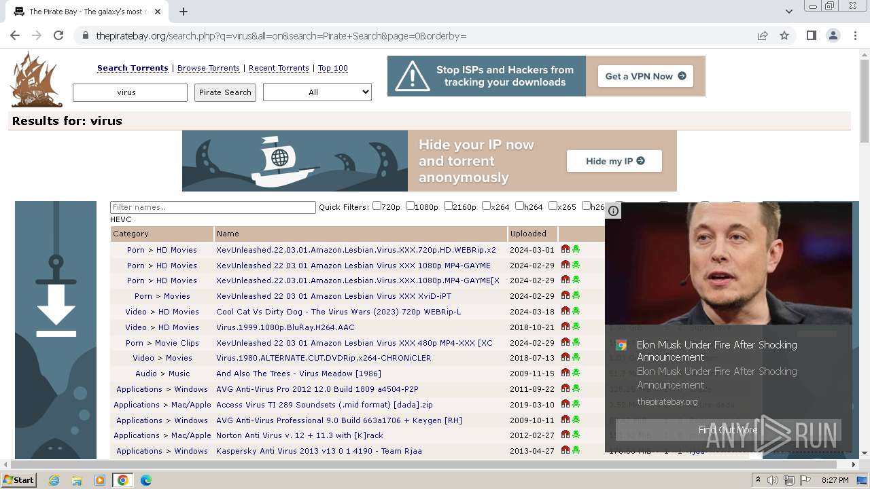The image size is (870, 489).
Task: Open Microsoft Edge from the taskbar
Action: click(146, 480)
